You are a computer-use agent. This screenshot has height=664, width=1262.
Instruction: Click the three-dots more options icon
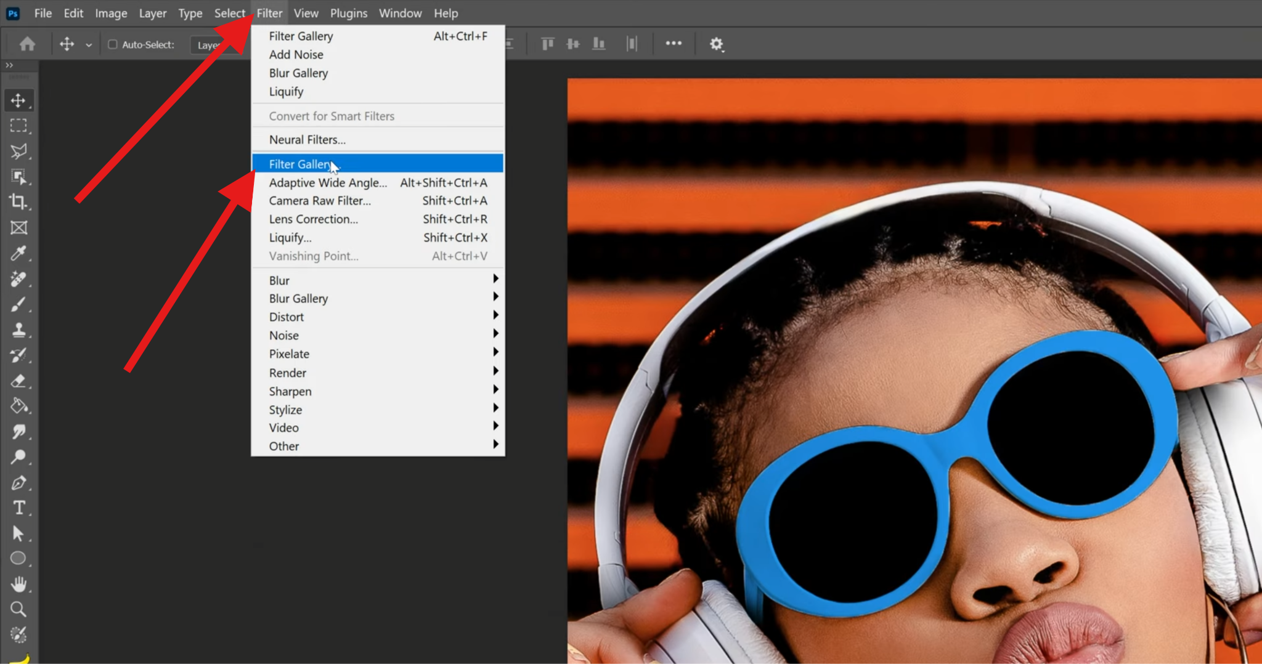tap(674, 43)
